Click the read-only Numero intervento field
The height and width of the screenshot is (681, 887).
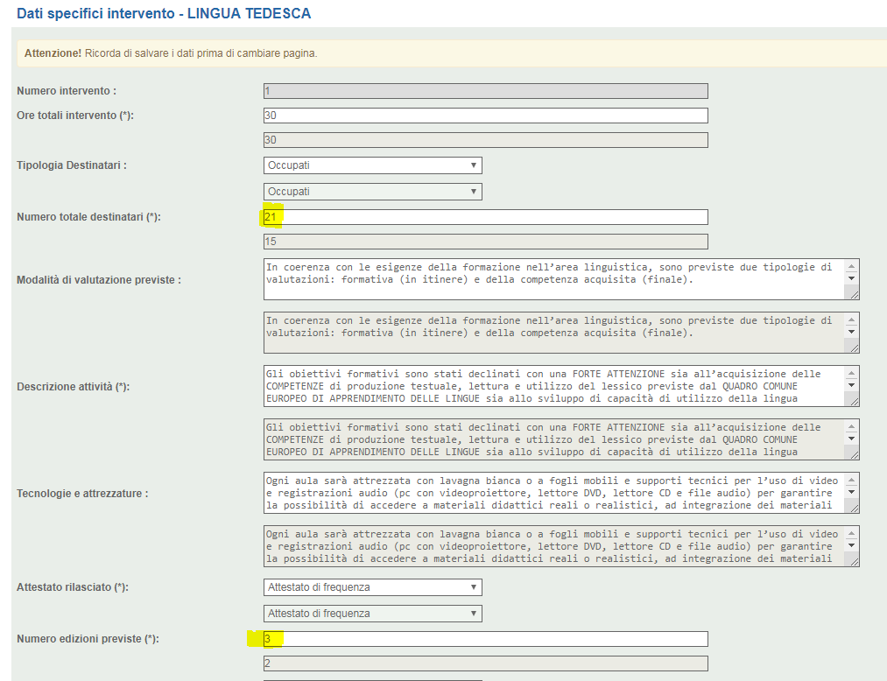[x=485, y=91]
